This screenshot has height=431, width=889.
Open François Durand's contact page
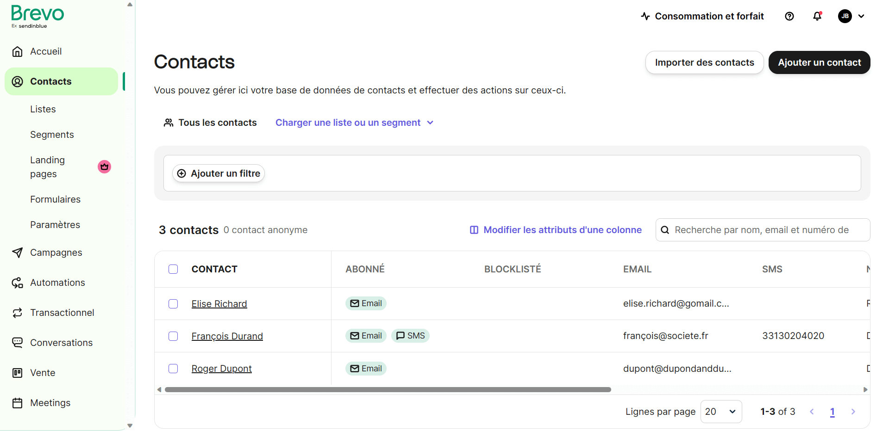pyautogui.click(x=227, y=336)
